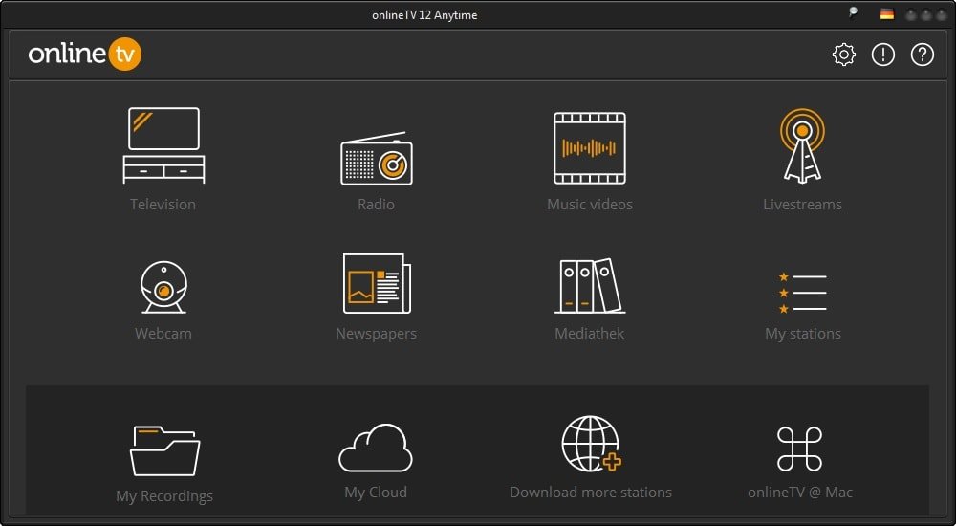This screenshot has width=956, height=526.
Task: Click Download more stations globe icon
Action: (591, 444)
